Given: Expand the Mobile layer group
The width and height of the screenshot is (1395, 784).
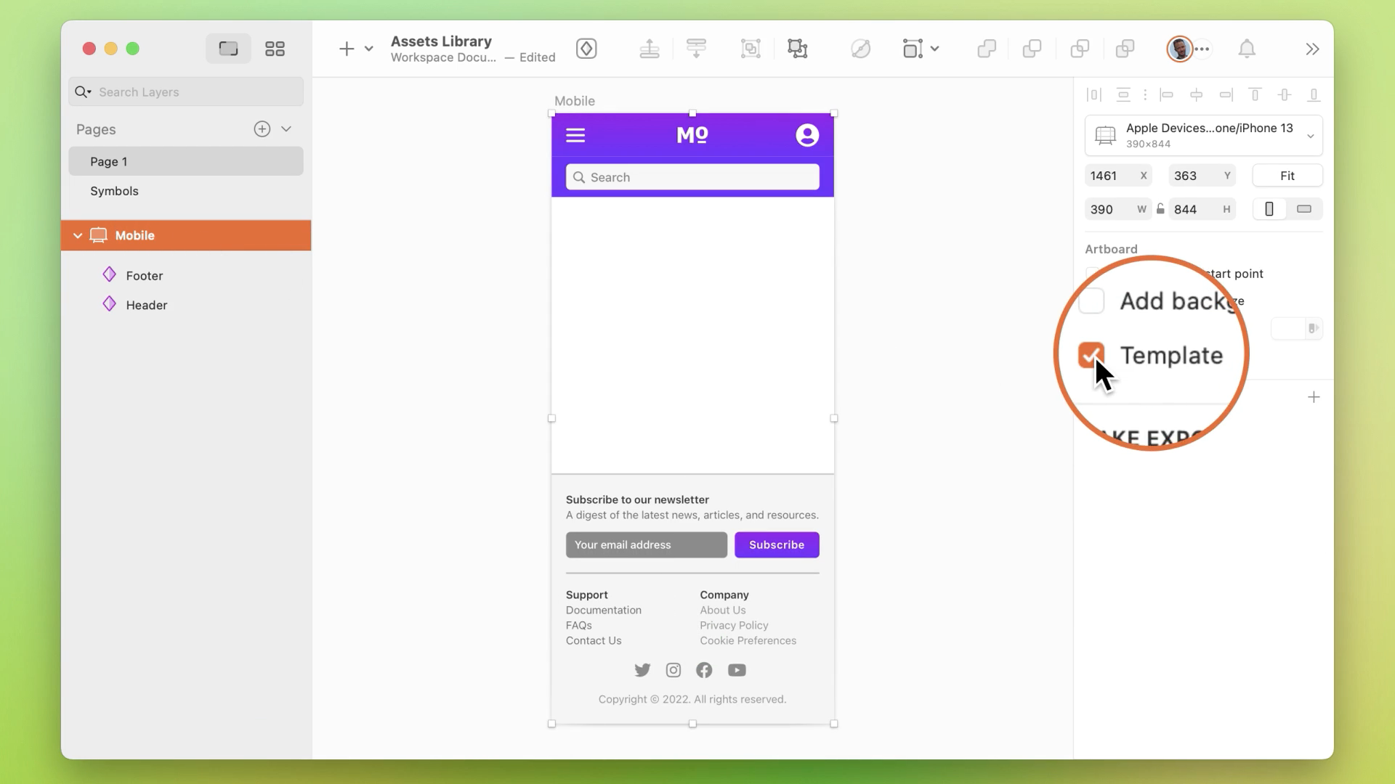Looking at the screenshot, I should click(x=78, y=234).
